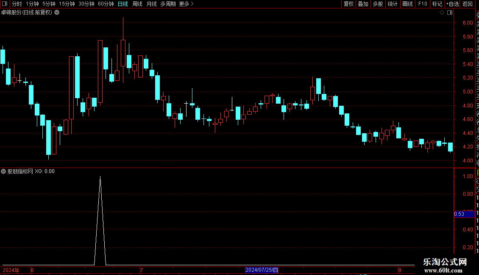Click the 2024/07/25/四 date marker
Viewport: 479px width, 275px height.
(262, 270)
